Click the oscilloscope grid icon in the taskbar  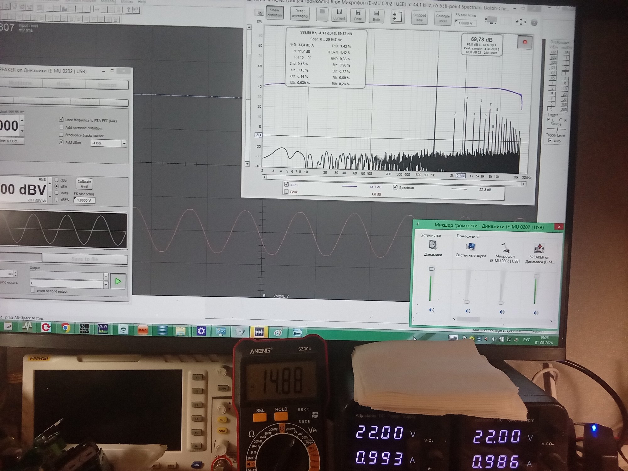click(84, 328)
